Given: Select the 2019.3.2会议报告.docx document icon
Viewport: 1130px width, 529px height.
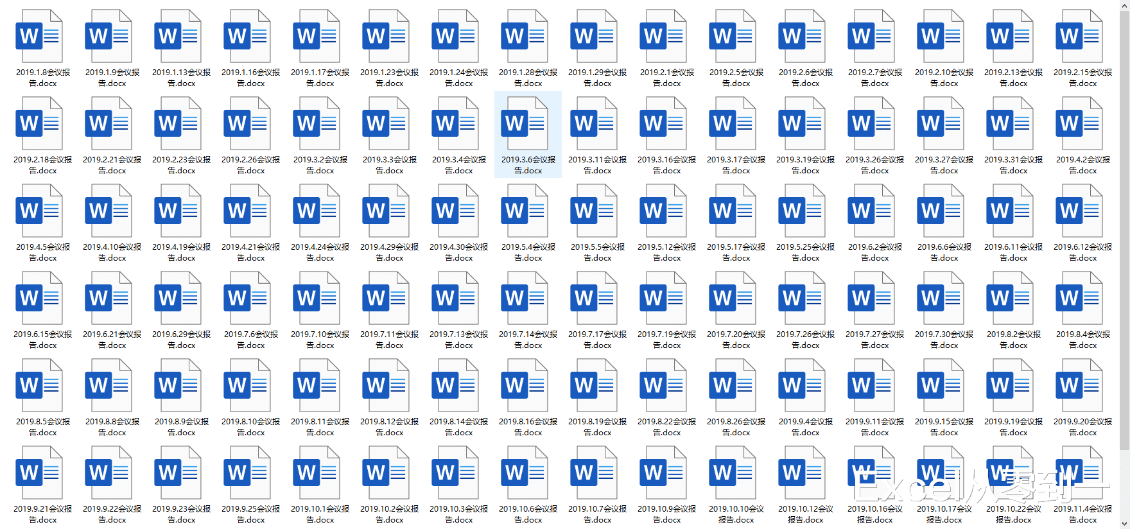Looking at the screenshot, I should click(x=317, y=123).
